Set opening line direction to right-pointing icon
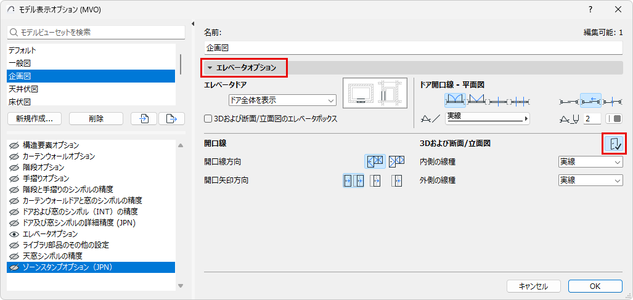633x300 pixels. click(x=397, y=161)
